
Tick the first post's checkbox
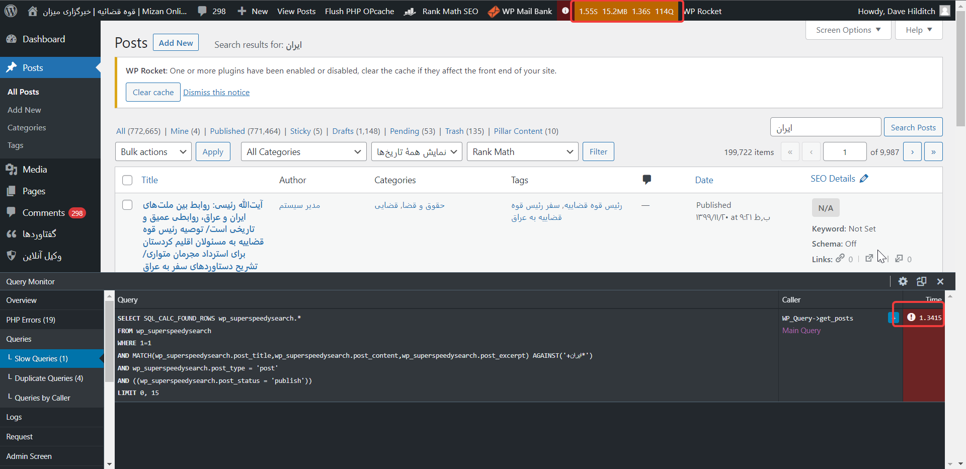click(127, 205)
